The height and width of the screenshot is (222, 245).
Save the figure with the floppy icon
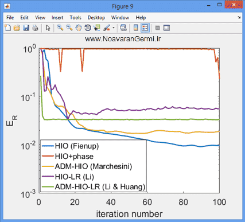tap(26, 28)
